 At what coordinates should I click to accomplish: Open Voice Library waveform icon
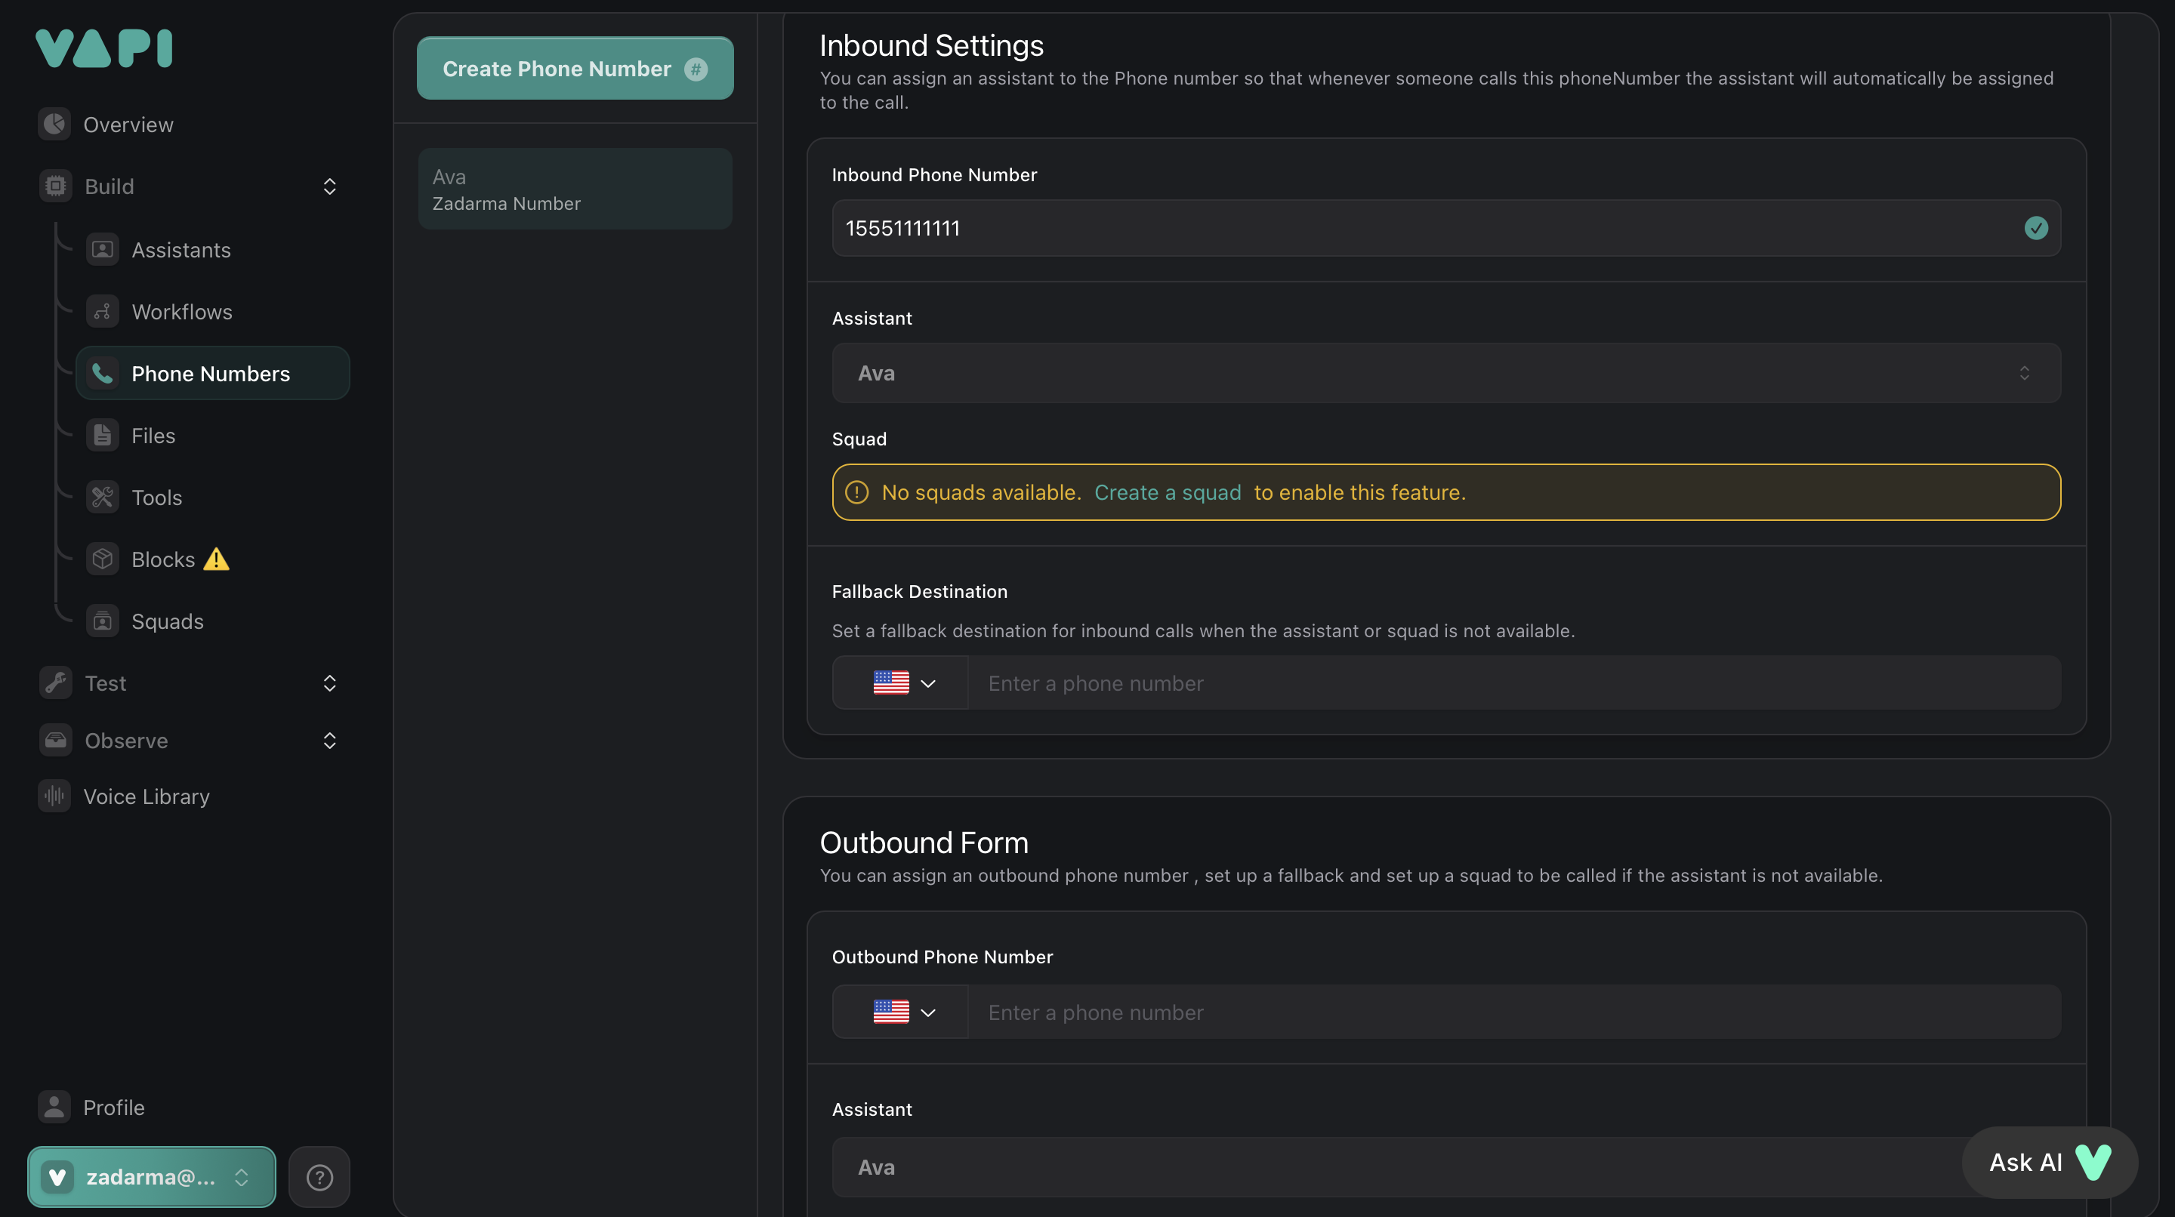[x=55, y=796]
